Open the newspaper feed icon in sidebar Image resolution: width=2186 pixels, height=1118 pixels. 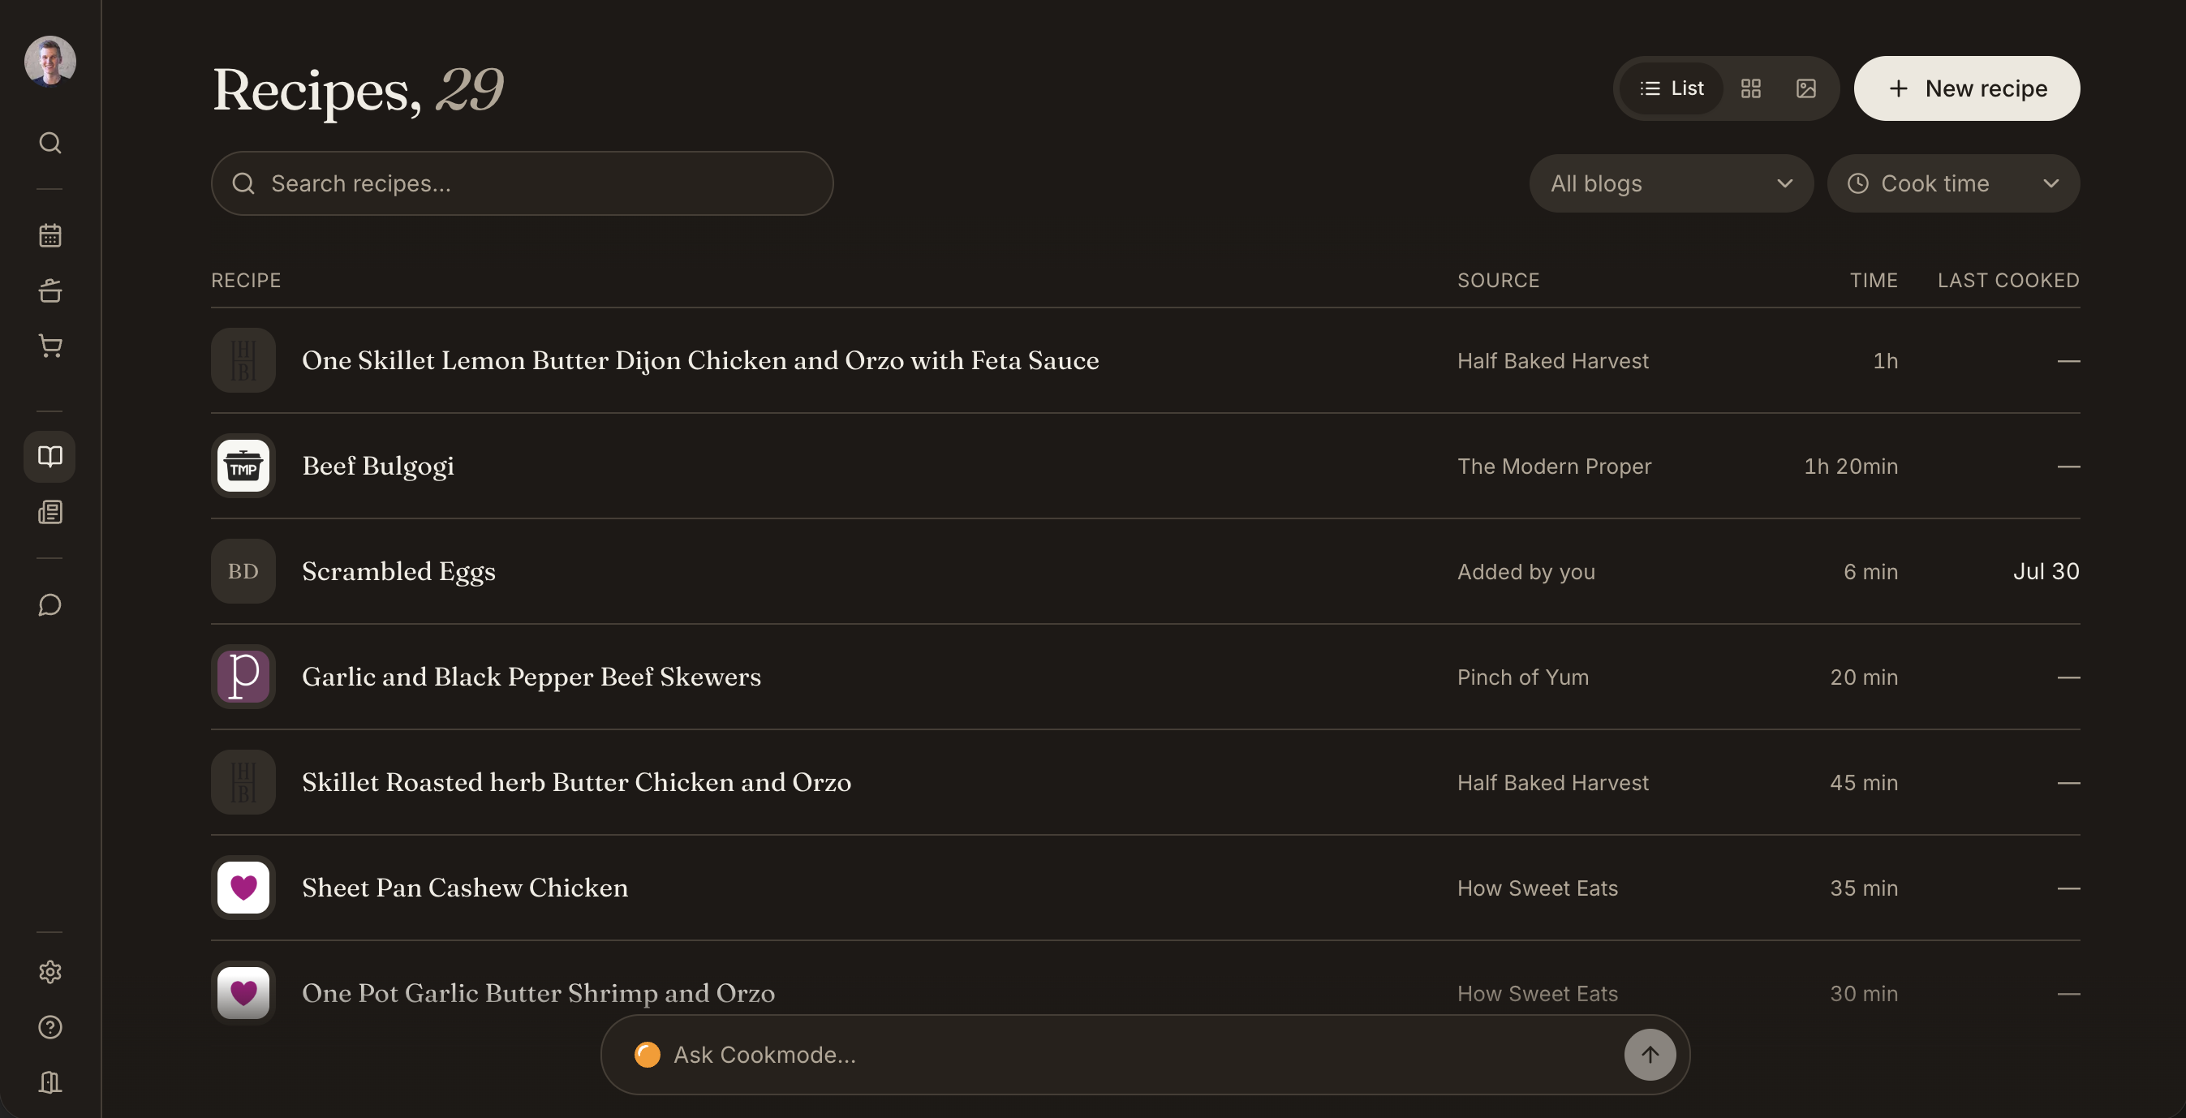[50, 511]
